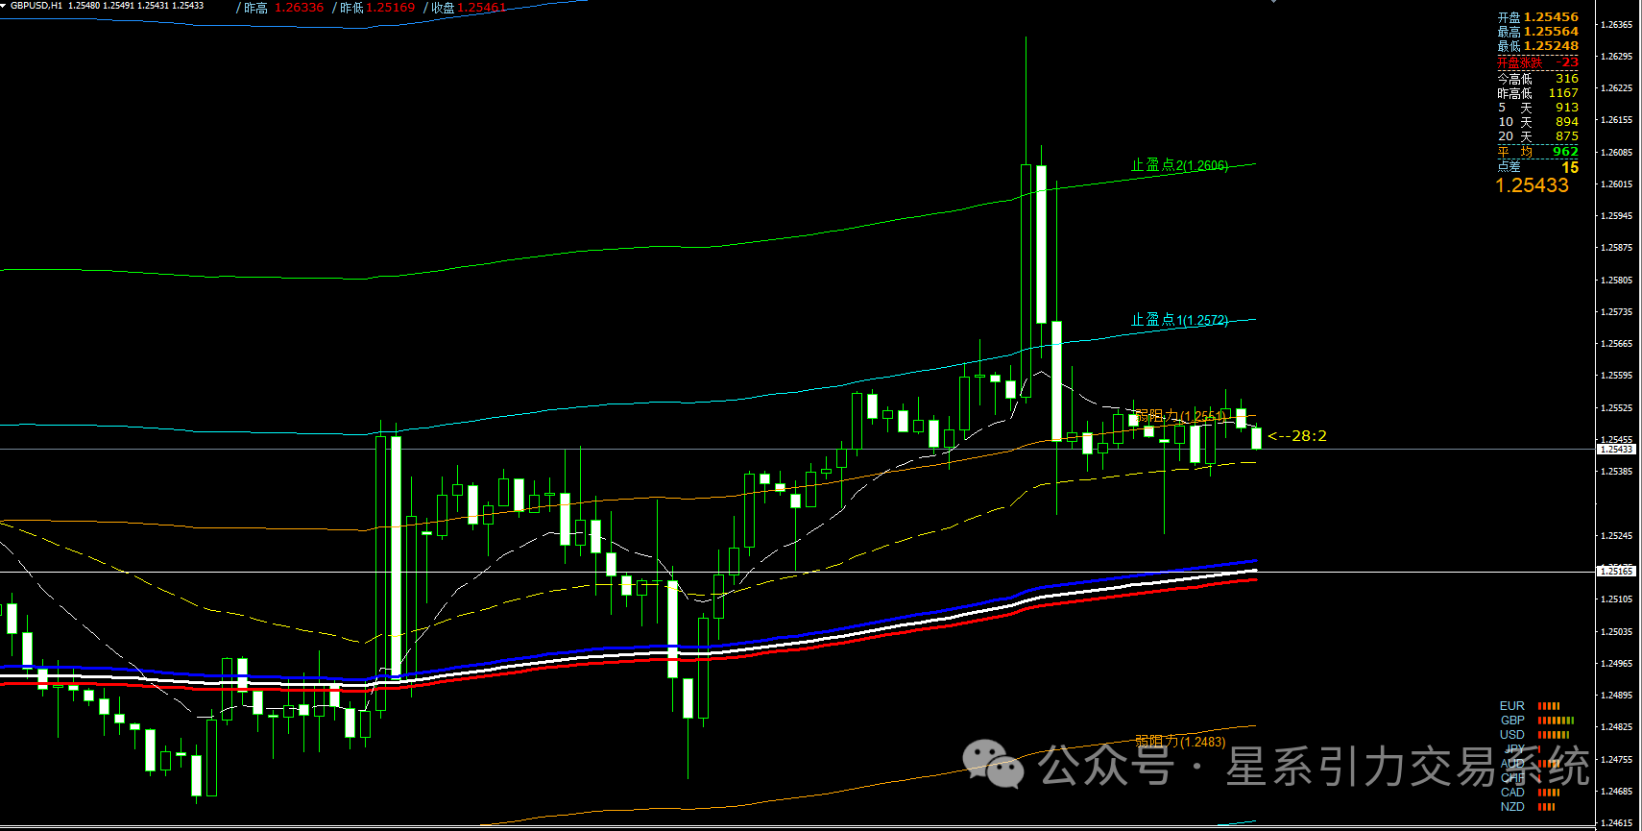Click the 昨高低 value 1167
This screenshot has height=831, width=1642.
1563,93
